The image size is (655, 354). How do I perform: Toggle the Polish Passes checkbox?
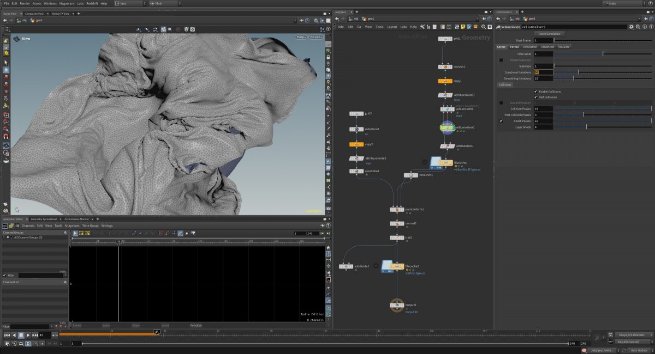click(x=501, y=121)
